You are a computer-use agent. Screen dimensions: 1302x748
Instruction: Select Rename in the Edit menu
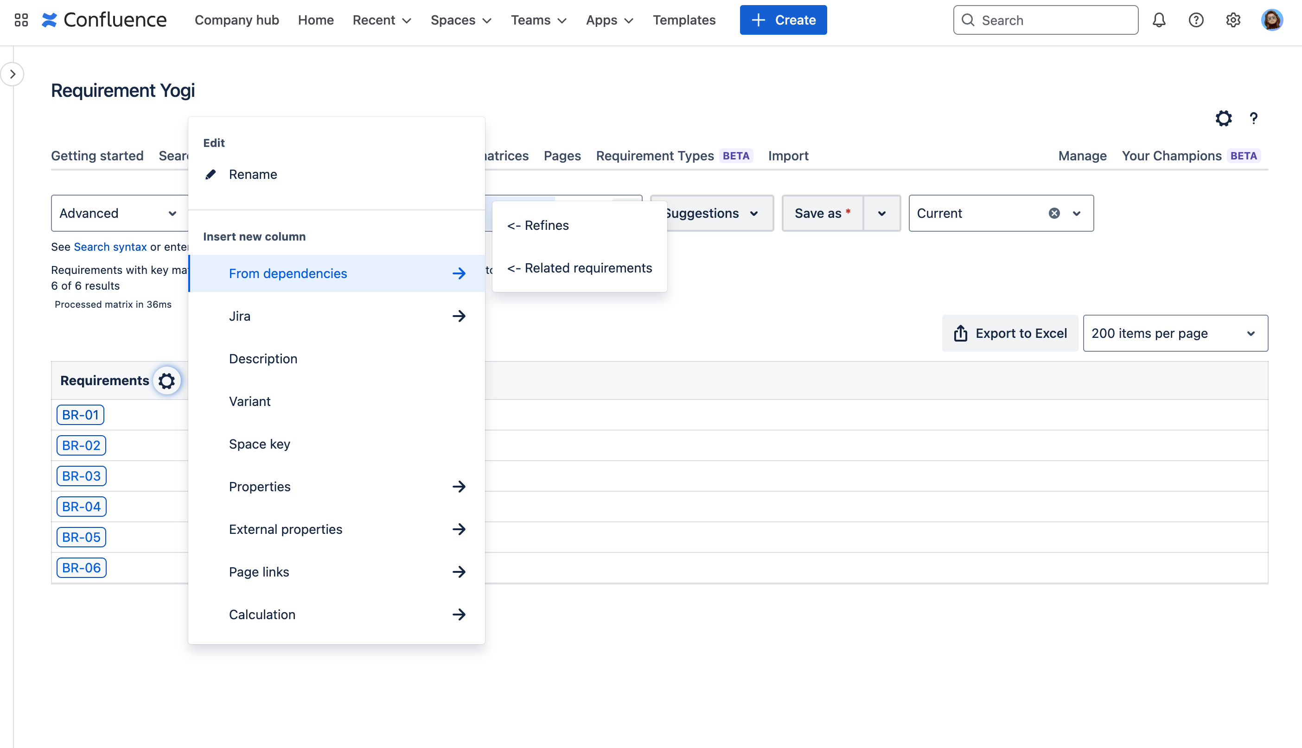pyautogui.click(x=252, y=175)
